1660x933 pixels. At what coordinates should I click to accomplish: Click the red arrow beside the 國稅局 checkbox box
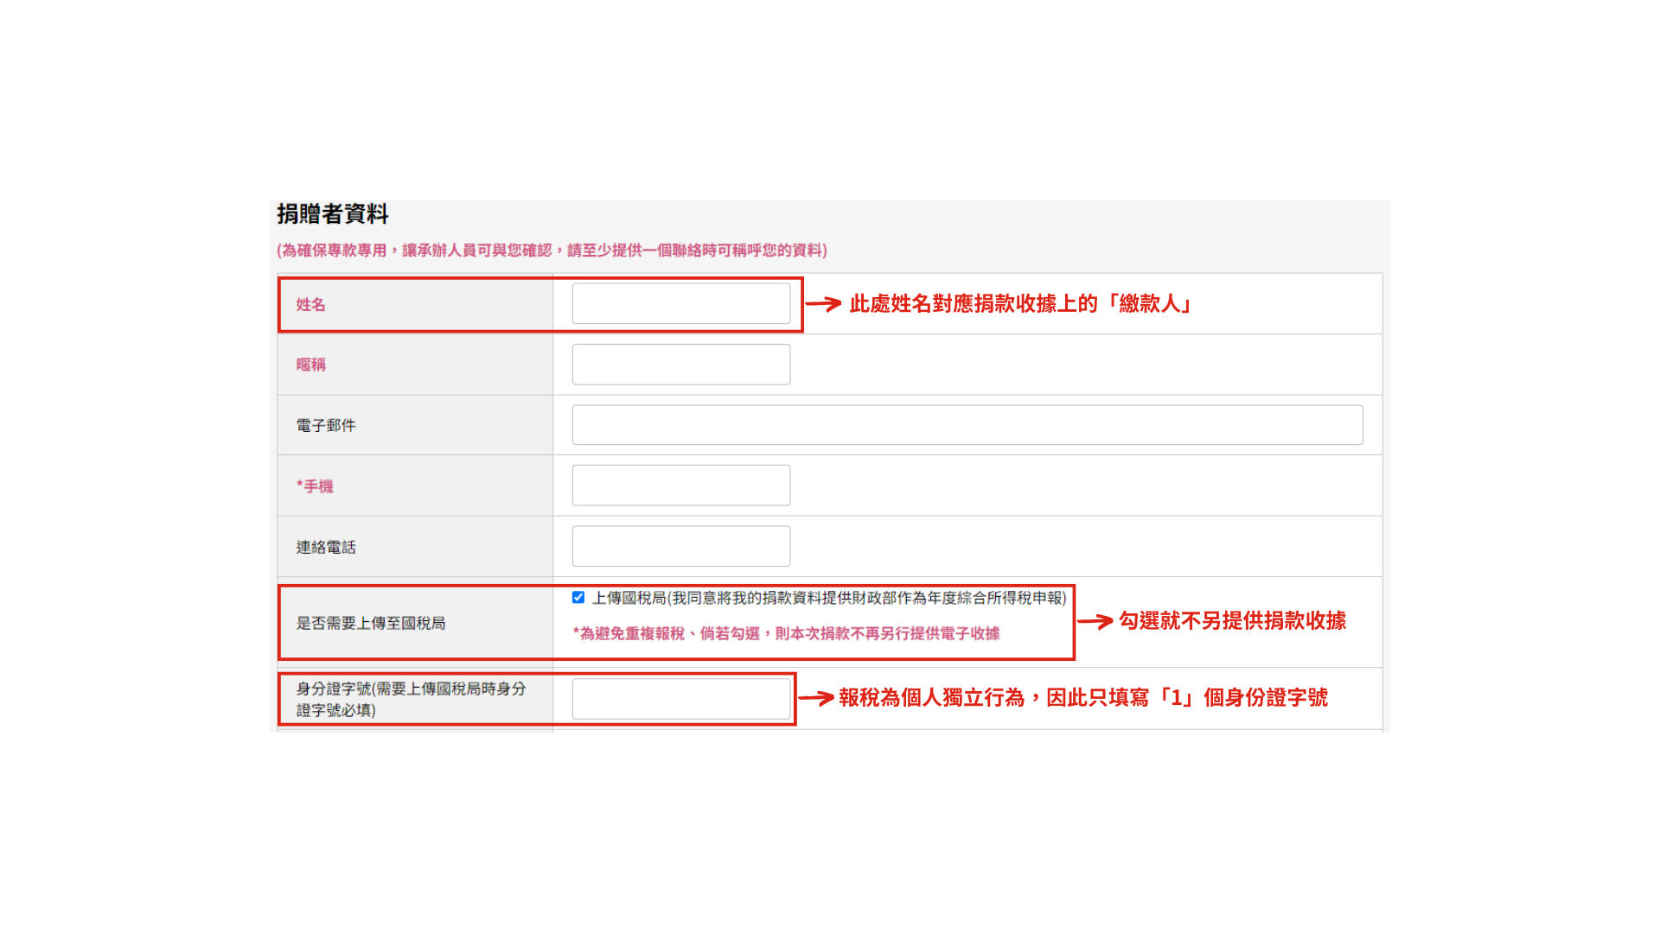point(1095,620)
